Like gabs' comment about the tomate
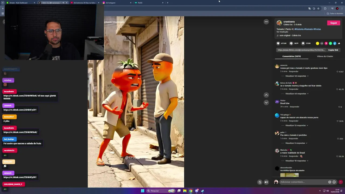 [338, 139]
